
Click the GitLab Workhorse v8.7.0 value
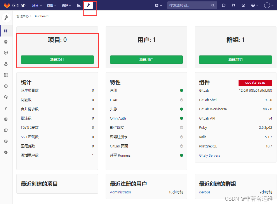(x=268, y=109)
